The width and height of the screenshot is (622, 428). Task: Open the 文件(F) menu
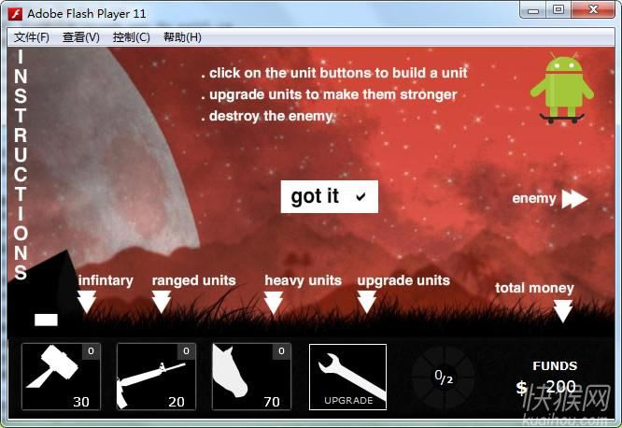(x=32, y=37)
